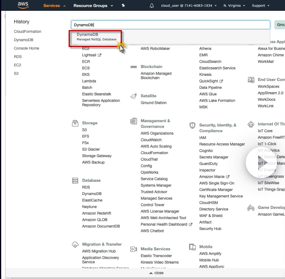Open the notifications bell

click(x=152, y=6)
